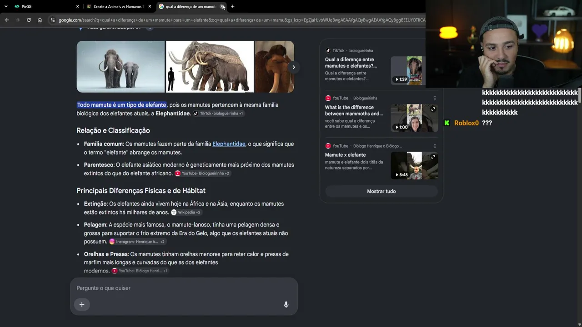Switch to Create a Animais vs Humanos tab
The image size is (582, 327).
(x=118, y=6)
